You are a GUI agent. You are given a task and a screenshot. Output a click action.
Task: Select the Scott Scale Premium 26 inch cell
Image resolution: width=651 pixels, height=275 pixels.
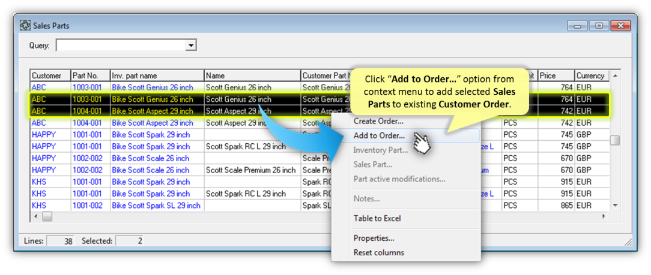click(x=252, y=170)
